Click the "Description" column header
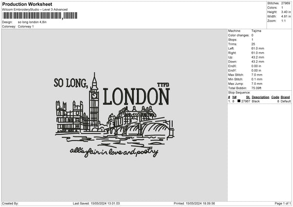Image resolution: width=293 pixels, height=207 pixels. coord(260,97)
